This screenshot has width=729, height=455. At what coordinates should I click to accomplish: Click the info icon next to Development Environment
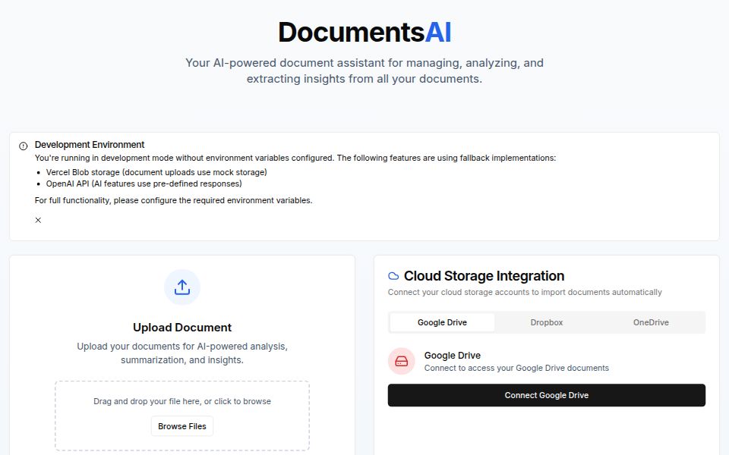pyautogui.click(x=23, y=144)
